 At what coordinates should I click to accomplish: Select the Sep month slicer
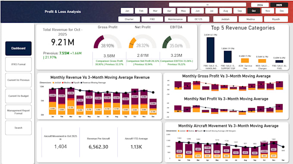240,11
